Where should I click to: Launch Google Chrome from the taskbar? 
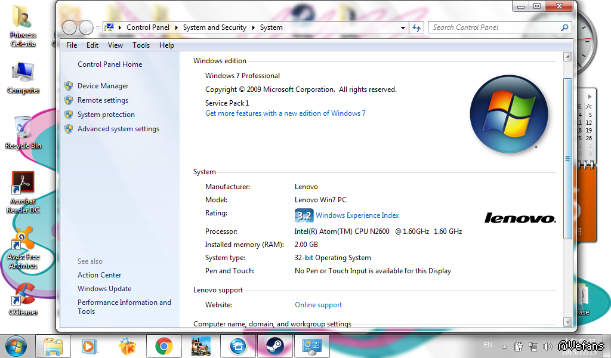tap(164, 346)
